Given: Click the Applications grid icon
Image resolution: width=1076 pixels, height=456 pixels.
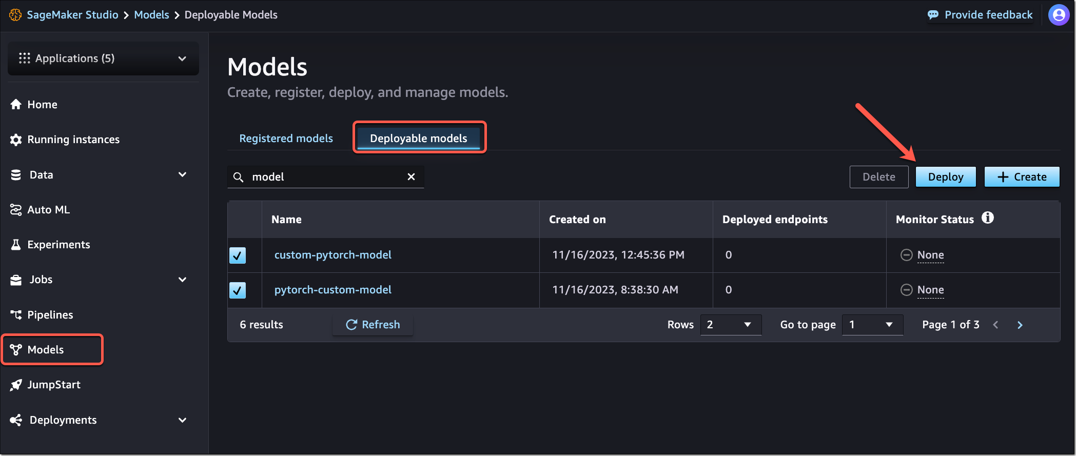Looking at the screenshot, I should coord(24,58).
